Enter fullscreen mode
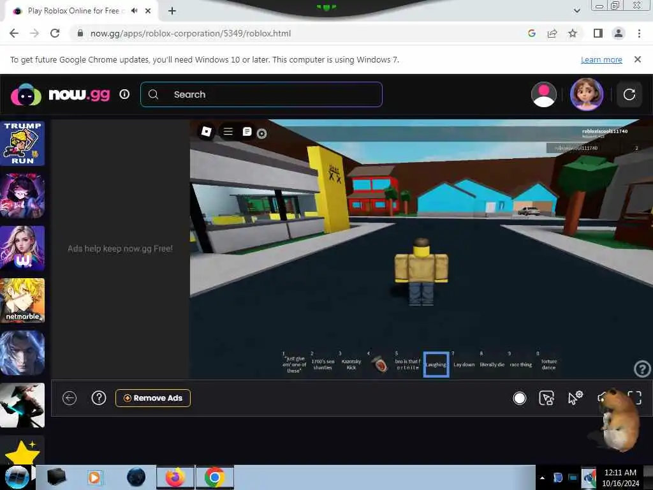The width and height of the screenshot is (653, 490). pyautogui.click(x=635, y=398)
